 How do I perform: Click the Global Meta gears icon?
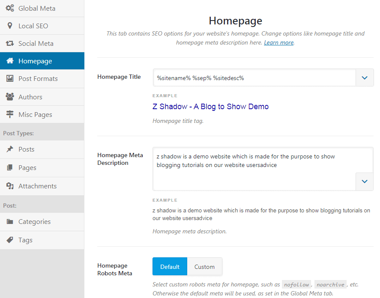[10, 8]
